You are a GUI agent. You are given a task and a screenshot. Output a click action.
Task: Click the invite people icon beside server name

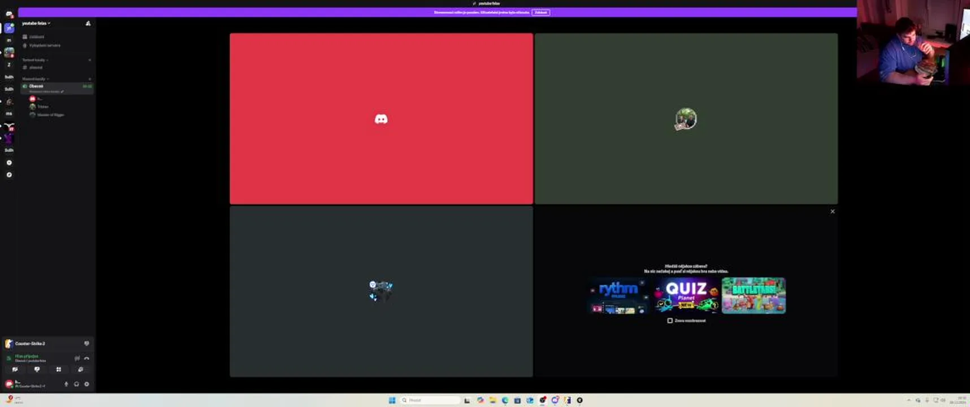[x=88, y=23]
